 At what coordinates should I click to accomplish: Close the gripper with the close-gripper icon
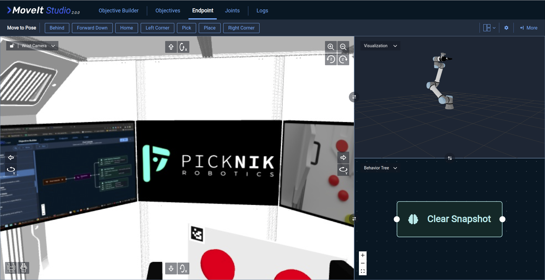pos(23,268)
